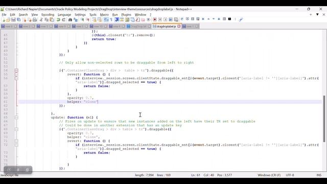Close the dragdroplabel.js tab with red X
This screenshot has width=327, height=184.
(x=179, y=27)
